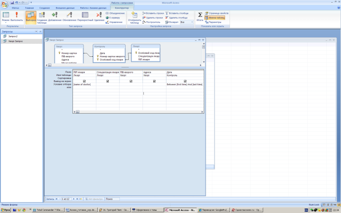Screen dimensions: 341x213
Task: Uncheck display checkbox for Дата column
Action: click(x=185, y=81)
